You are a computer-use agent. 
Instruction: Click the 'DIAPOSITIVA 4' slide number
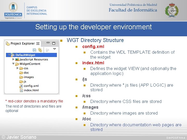(176, 138)
